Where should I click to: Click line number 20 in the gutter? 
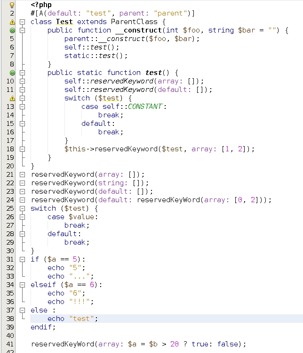pos(10,166)
